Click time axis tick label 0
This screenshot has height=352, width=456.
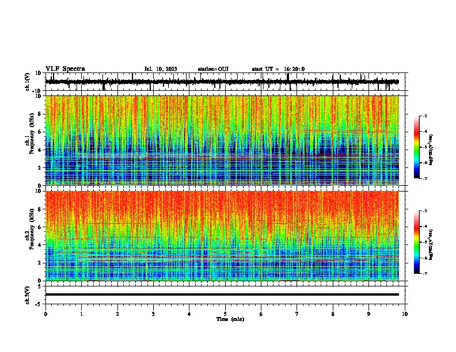pos(45,314)
